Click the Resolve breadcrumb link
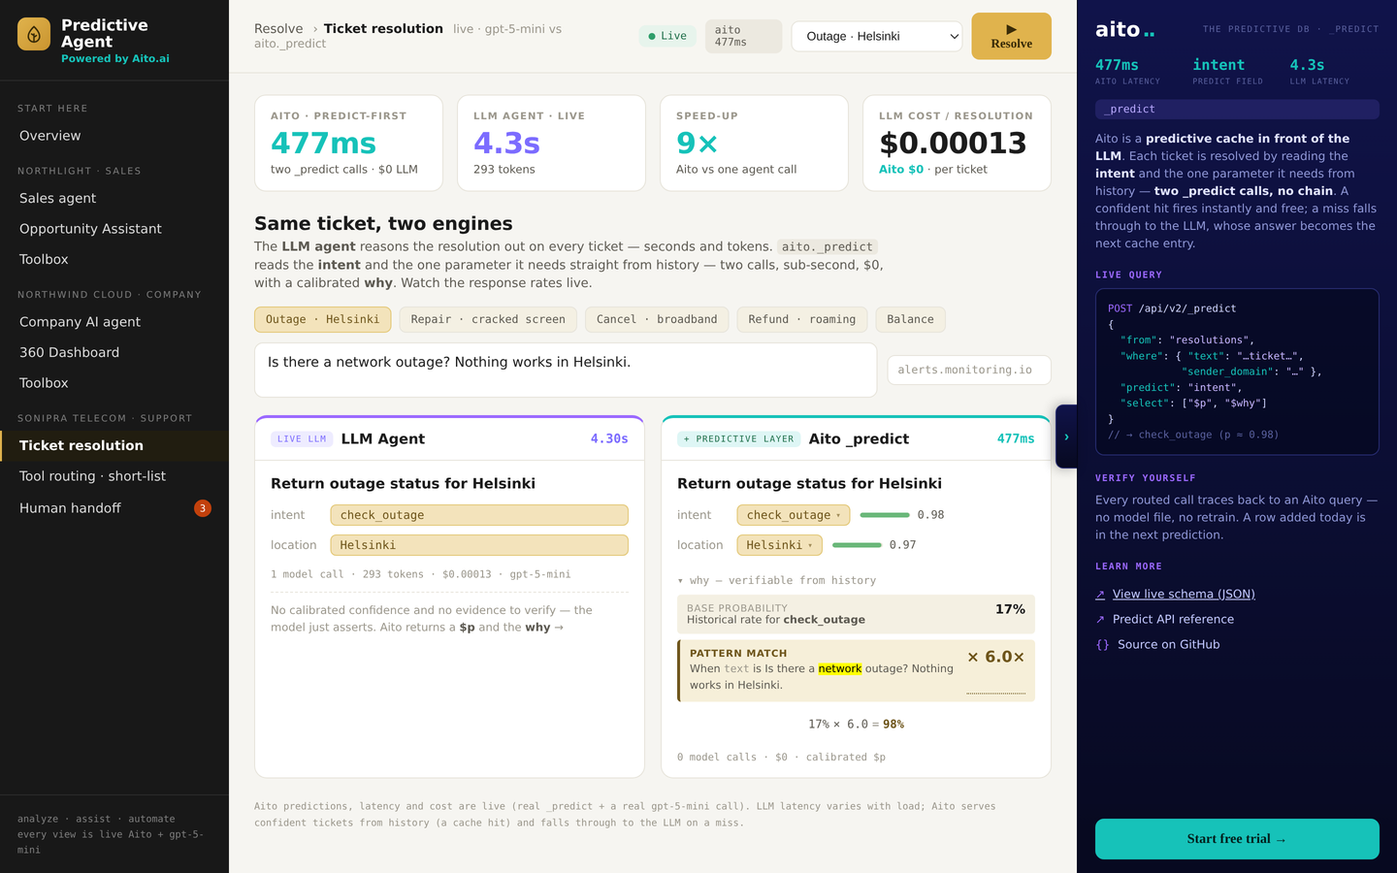Image resolution: width=1397 pixels, height=873 pixels. (278, 29)
